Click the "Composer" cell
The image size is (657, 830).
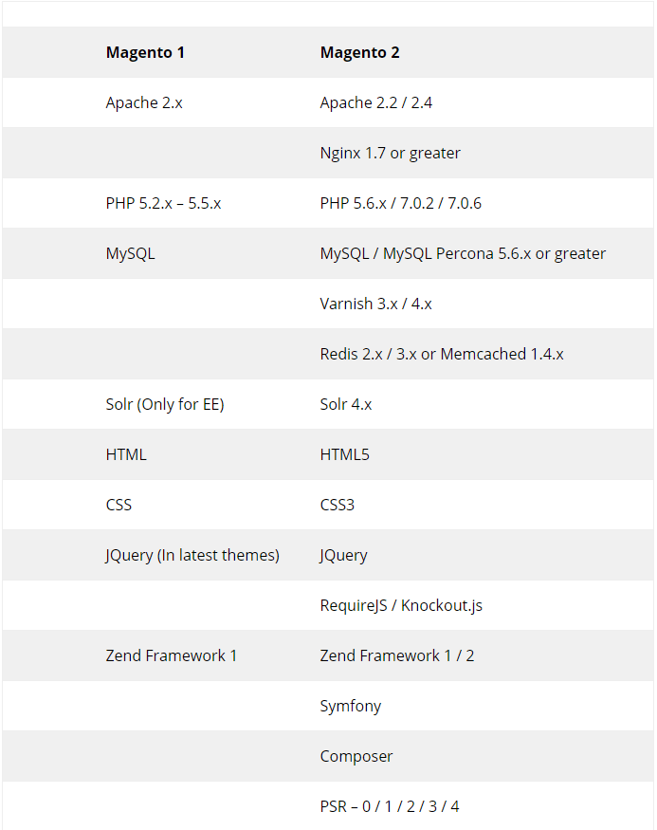(x=356, y=756)
